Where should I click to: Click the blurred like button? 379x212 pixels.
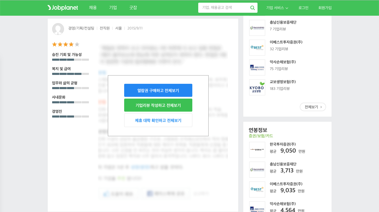[x=119, y=194]
